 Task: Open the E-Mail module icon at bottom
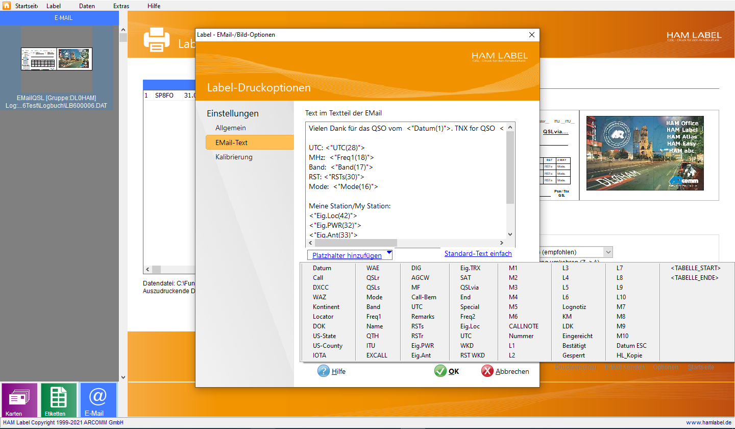coord(98,400)
